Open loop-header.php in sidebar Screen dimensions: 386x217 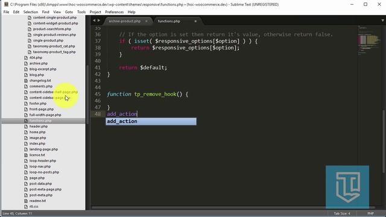pos(43,161)
